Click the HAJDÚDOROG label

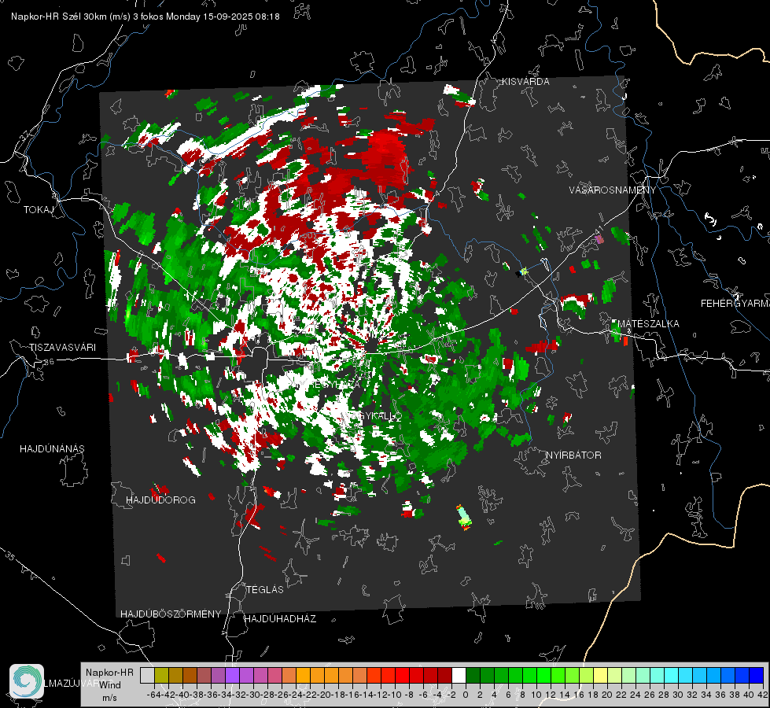point(160,500)
